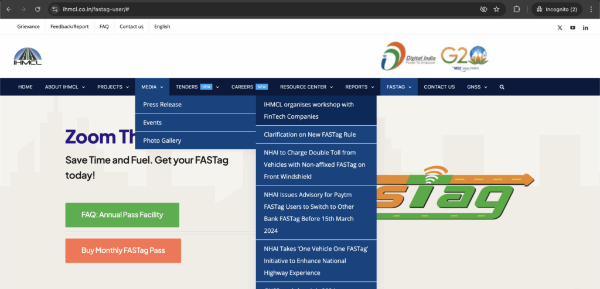Open the YouTube social icon
Image resolution: width=600 pixels, height=289 pixels.
[572, 27]
